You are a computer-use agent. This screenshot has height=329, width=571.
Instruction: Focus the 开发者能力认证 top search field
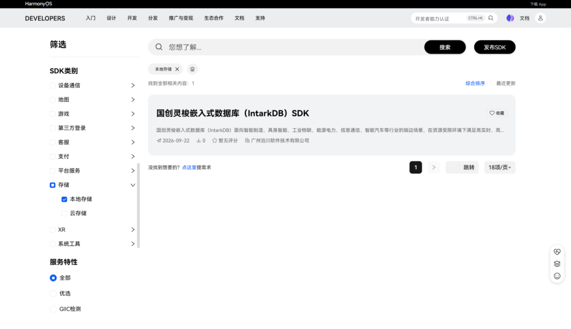click(x=439, y=18)
